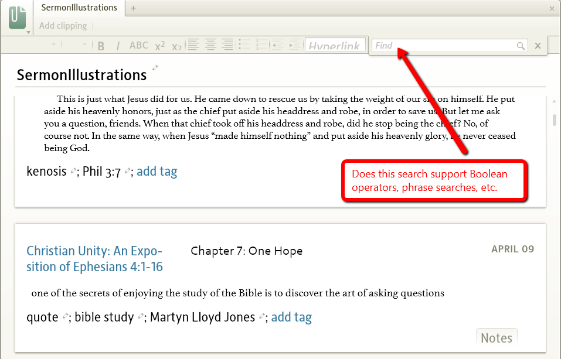Edit the bible study tag

[141, 316]
